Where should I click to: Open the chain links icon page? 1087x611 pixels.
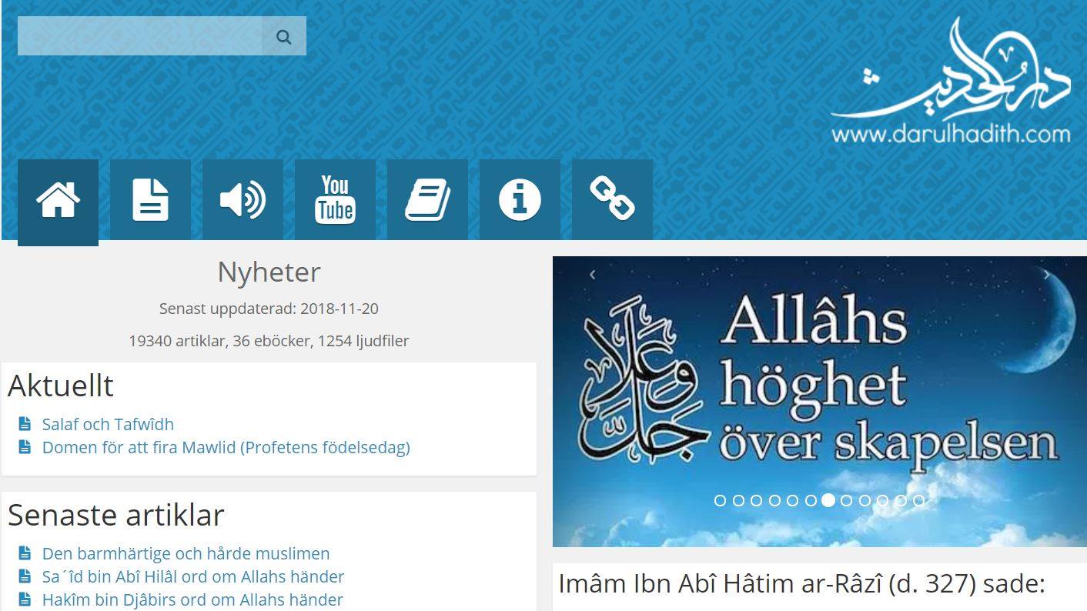(612, 200)
